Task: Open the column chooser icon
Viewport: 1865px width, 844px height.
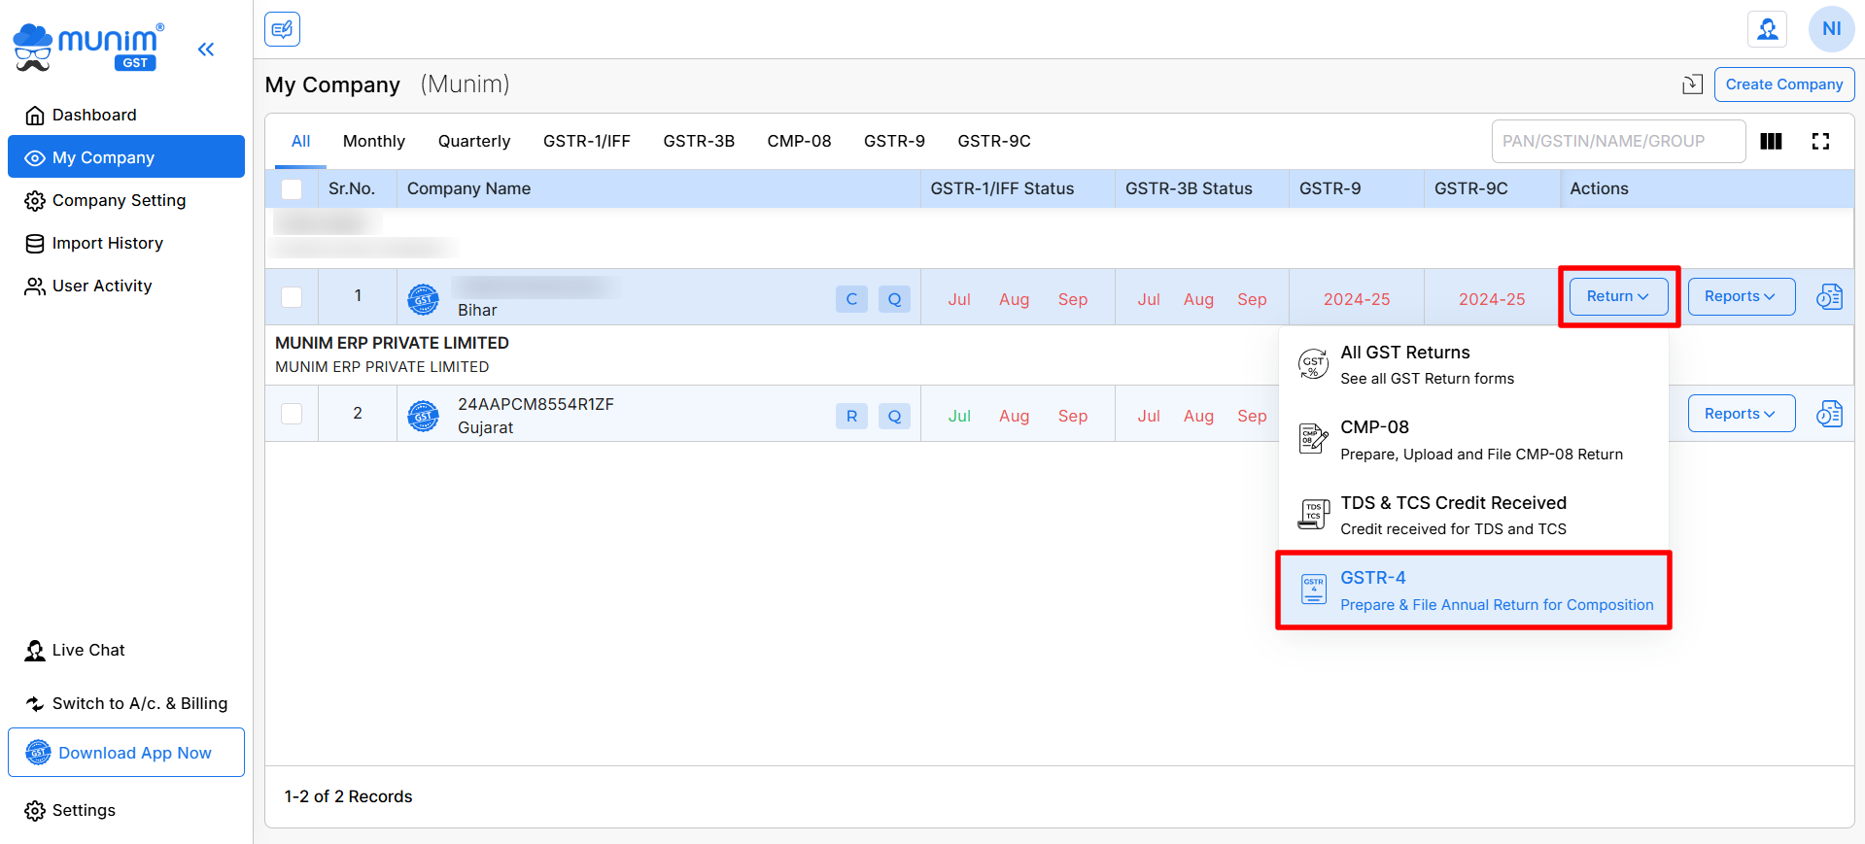Action: [x=1771, y=142]
